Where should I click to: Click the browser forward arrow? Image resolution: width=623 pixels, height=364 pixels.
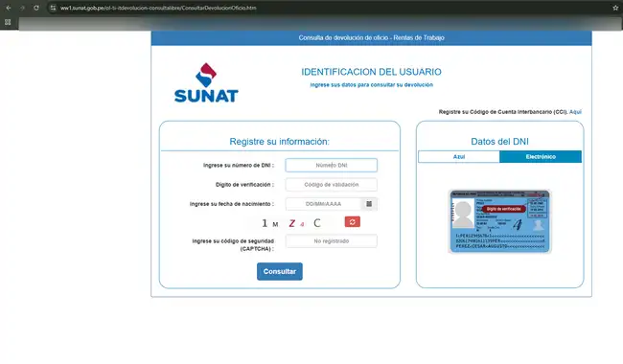point(22,8)
